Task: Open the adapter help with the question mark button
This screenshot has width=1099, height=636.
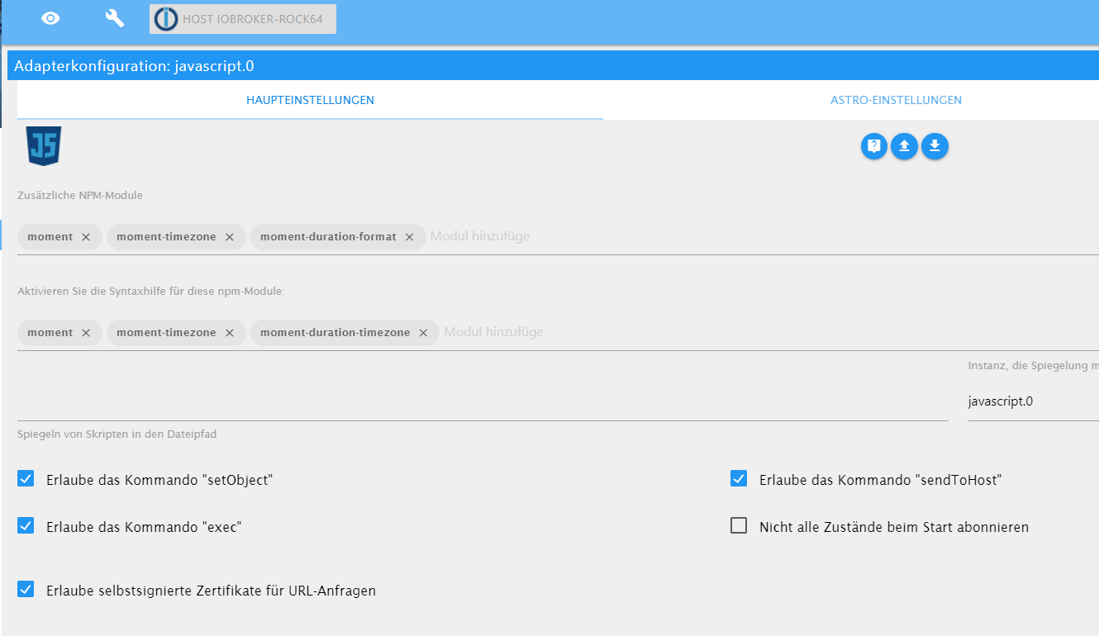Action: pyautogui.click(x=874, y=146)
